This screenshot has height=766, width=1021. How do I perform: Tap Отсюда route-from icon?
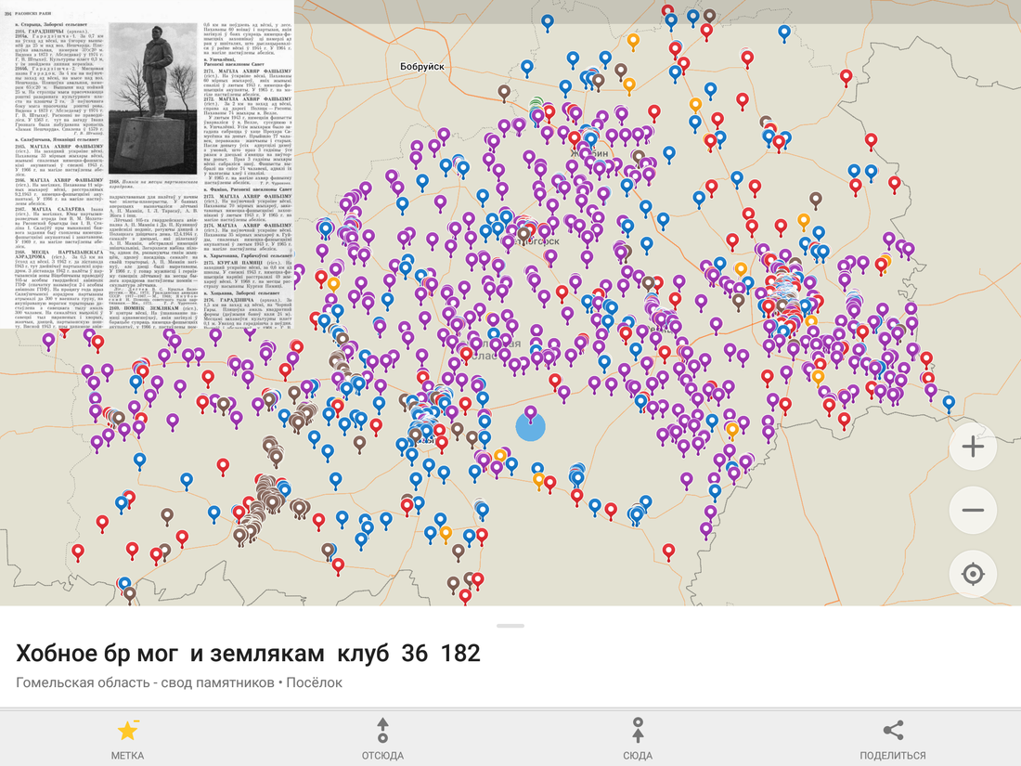382,730
